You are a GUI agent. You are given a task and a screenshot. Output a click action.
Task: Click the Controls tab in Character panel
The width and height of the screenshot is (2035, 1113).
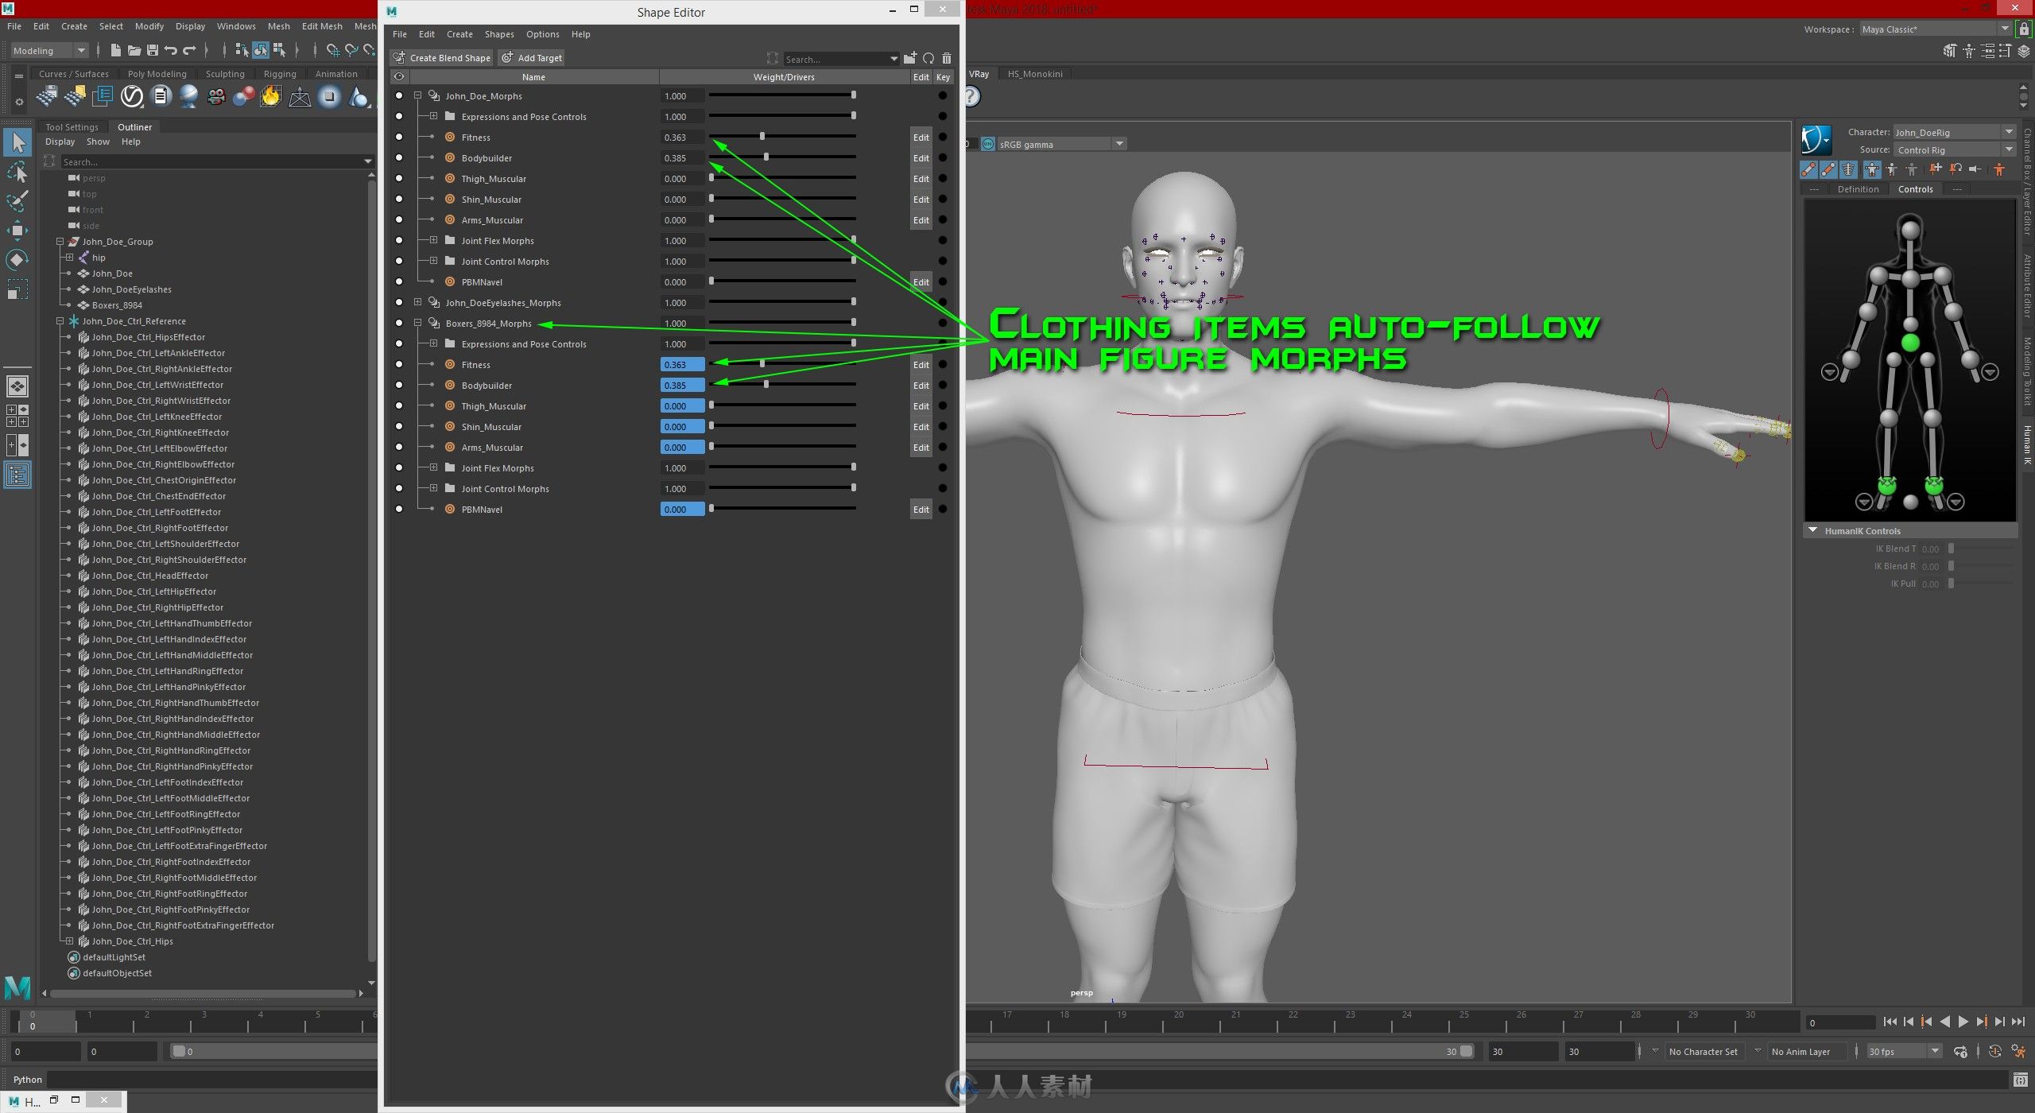click(x=1917, y=188)
